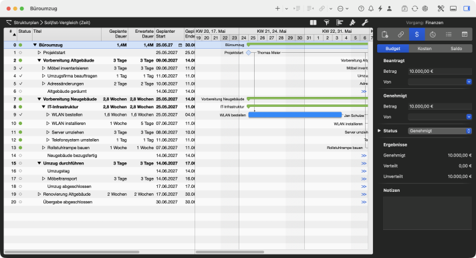Click the plus button to add an item
Viewport: 476px width, 258px height.
pyautogui.click(x=277, y=9)
